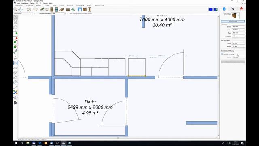Switch to the Dach tab

click(x=55, y=6)
